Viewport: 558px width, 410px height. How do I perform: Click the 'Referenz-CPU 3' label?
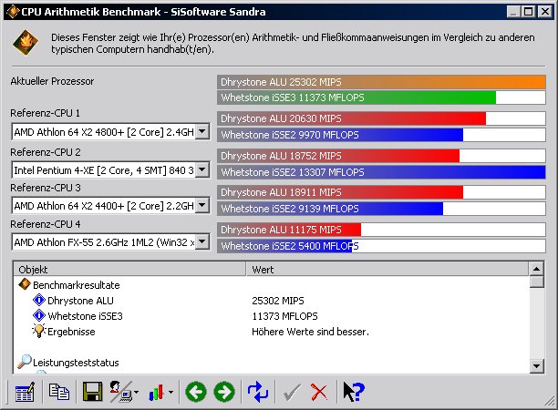[x=46, y=188]
